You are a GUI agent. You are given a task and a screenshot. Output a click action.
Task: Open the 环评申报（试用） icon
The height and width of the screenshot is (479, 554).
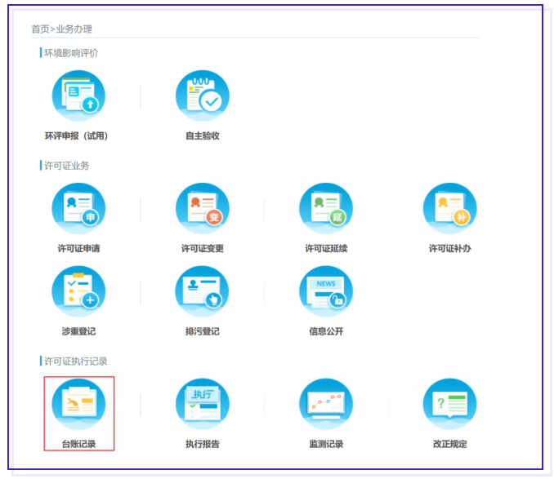[x=78, y=96]
